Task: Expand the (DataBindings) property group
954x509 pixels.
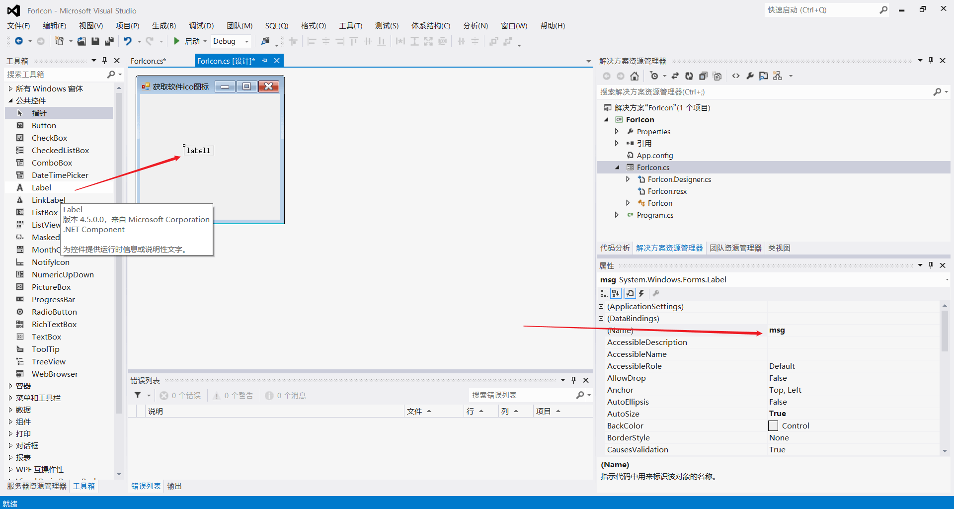Action: pyautogui.click(x=601, y=319)
